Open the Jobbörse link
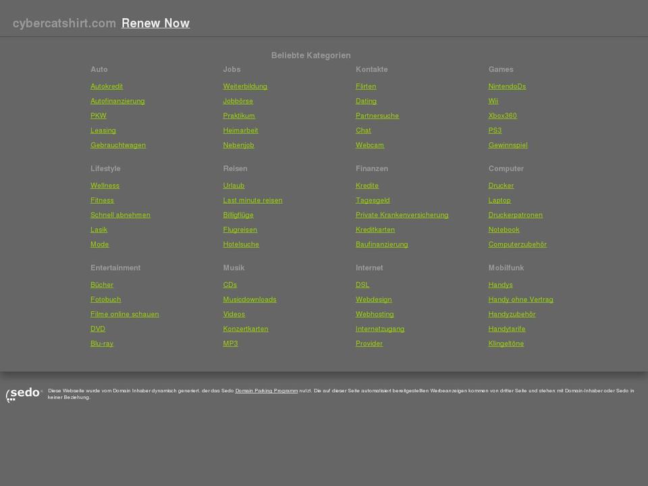This screenshot has width=648, height=486. pyautogui.click(x=238, y=101)
